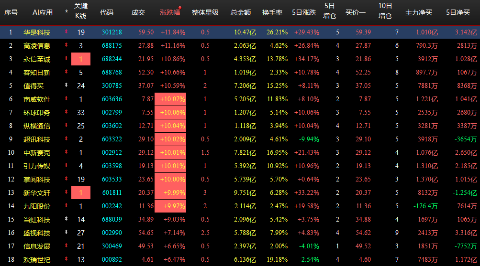Click the 关键K线 column header
Image resolution: width=480 pixels, height=266 pixels.
tap(81, 11)
